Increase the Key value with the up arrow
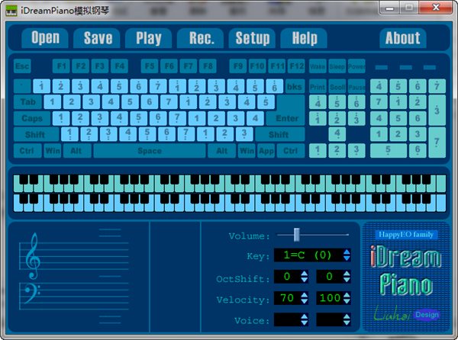458x340 pixels. tap(347, 252)
